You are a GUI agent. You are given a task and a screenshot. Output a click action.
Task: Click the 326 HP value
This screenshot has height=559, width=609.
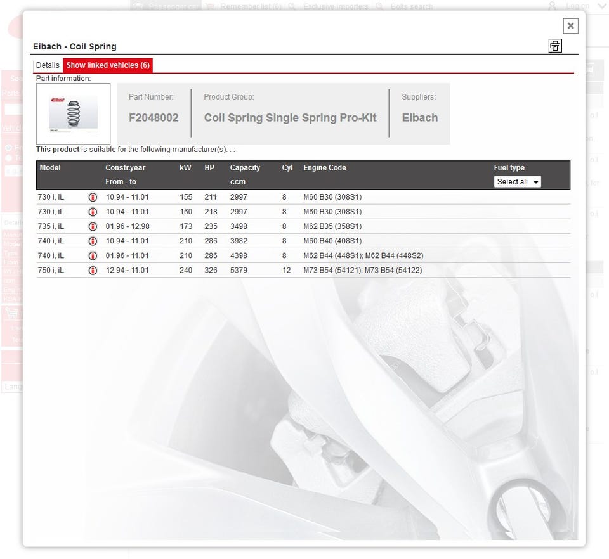coord(211,270)
